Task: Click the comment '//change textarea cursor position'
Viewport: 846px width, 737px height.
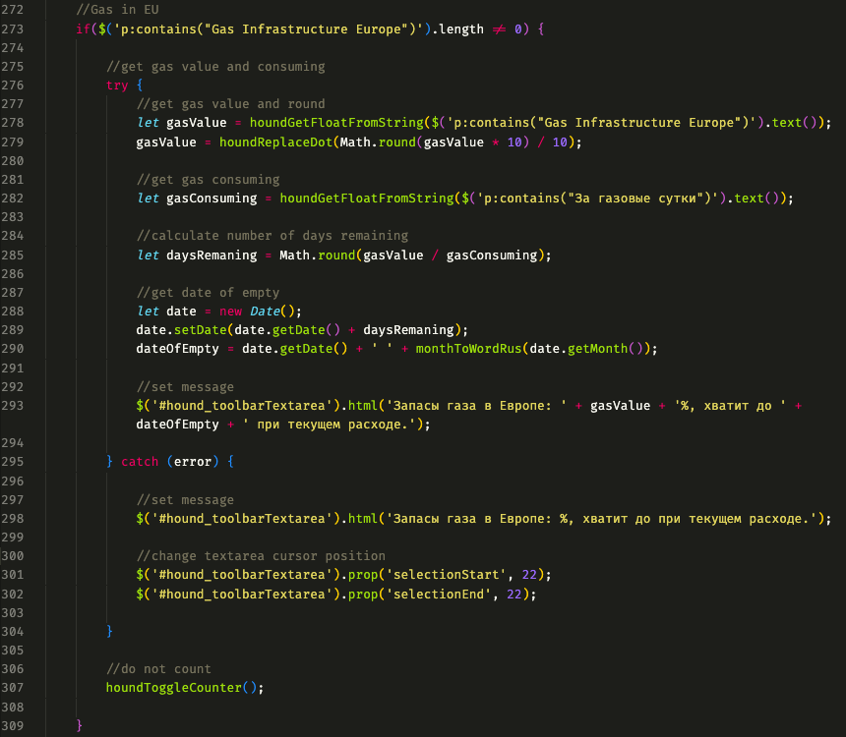Action: (x=261, y=556)
